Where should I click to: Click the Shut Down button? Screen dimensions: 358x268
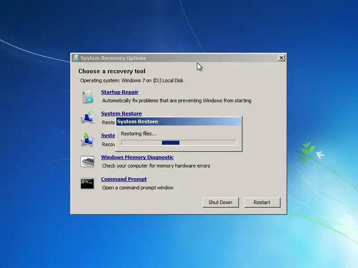pyautogui.click(x=221, y=202)
